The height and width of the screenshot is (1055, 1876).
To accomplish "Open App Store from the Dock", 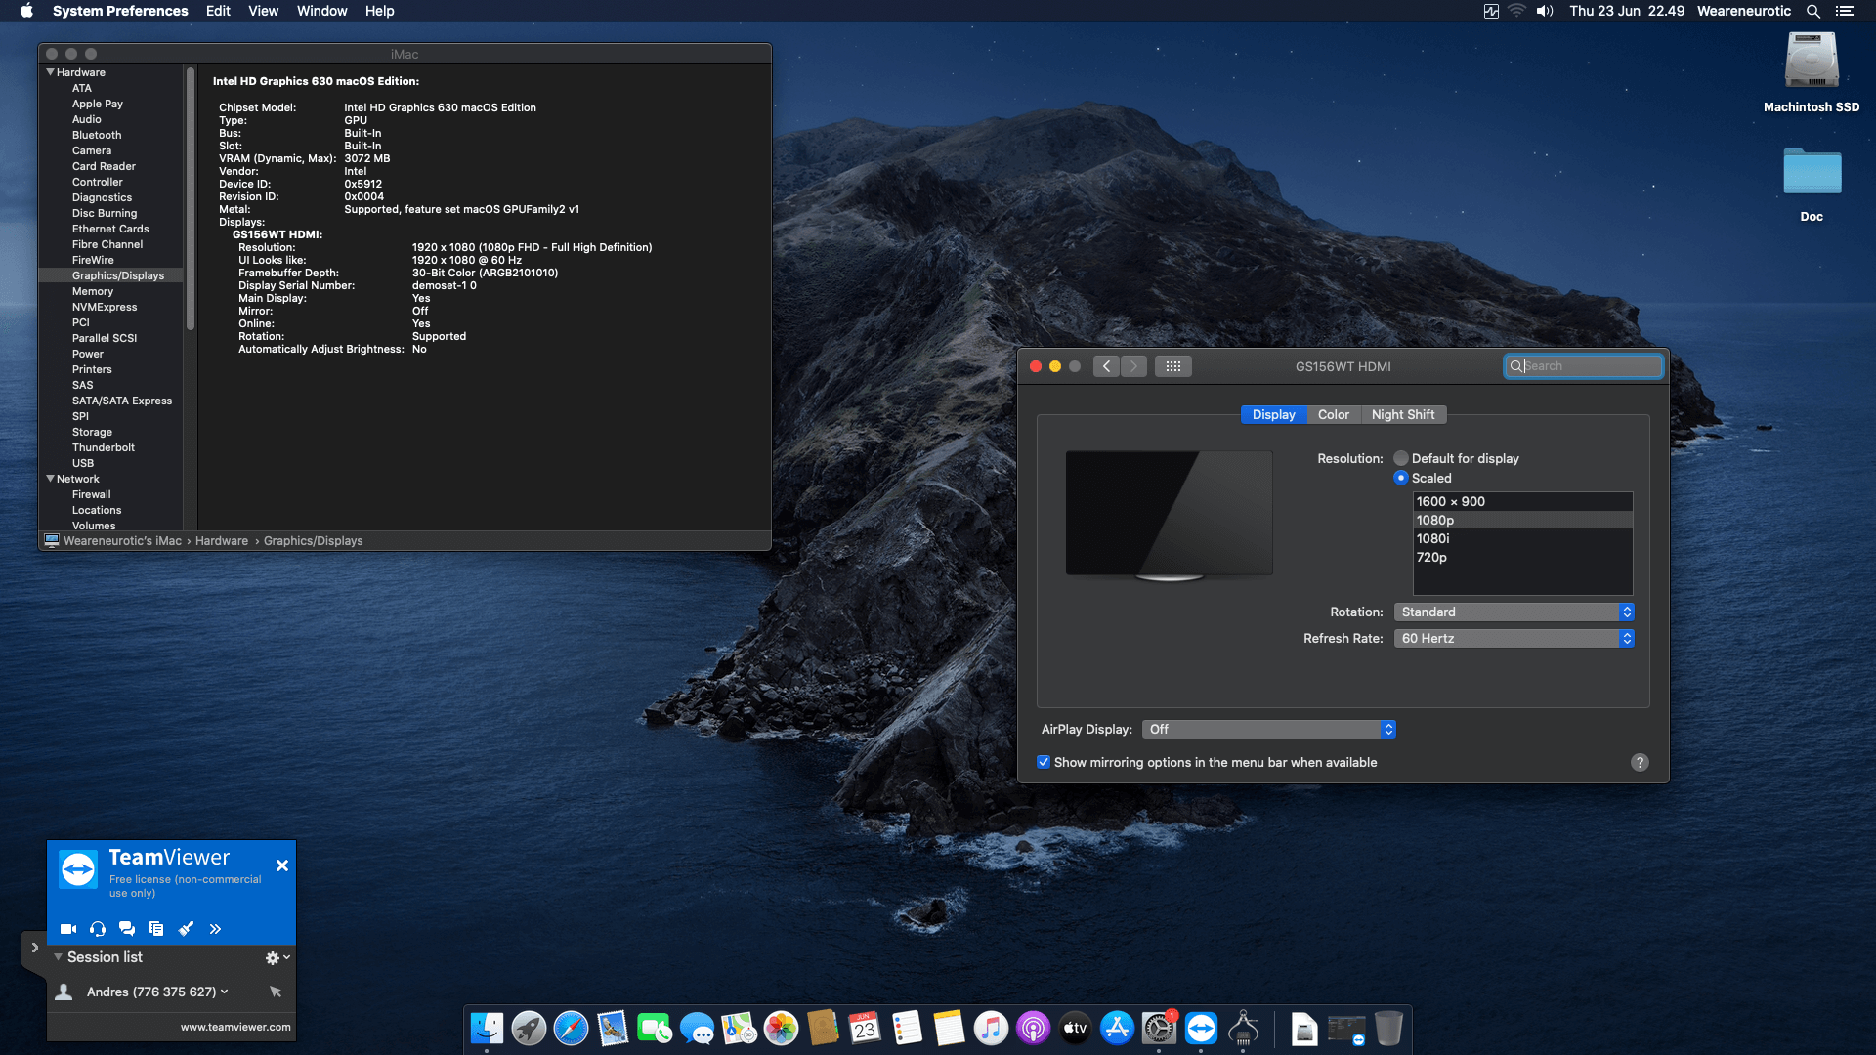I will tap(1117, 1029).
